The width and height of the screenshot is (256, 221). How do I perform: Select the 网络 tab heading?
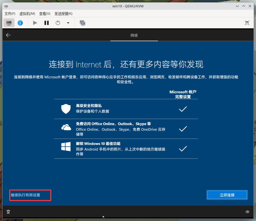(134, 35)
